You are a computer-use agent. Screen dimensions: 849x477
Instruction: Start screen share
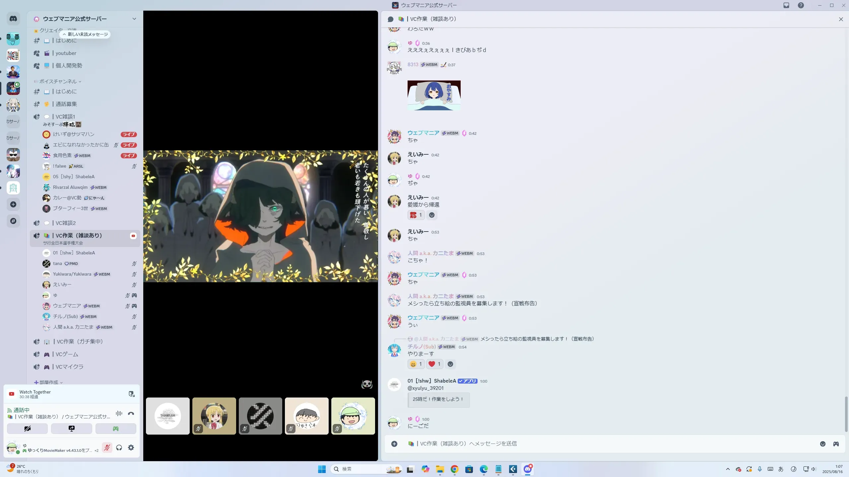point(71,429)
